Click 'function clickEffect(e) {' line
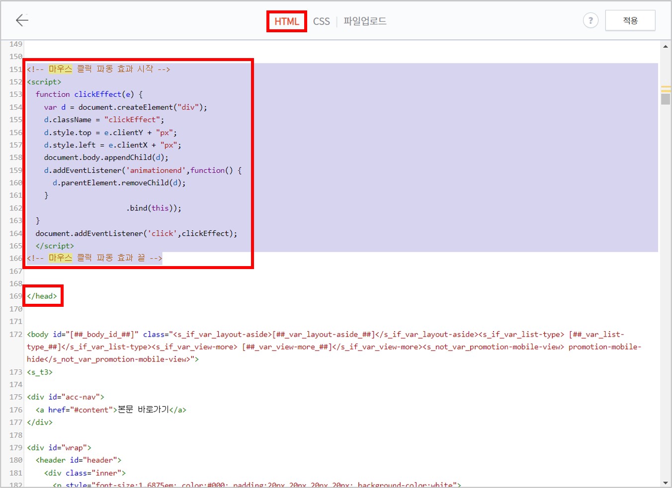 89,94
